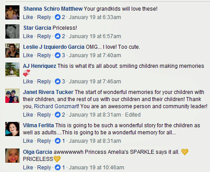Open like count icon on Shanna Schiro Matthew's comment
Image resolution: width=210 pixels, height=172 pixels.
(x=57, y=17)
